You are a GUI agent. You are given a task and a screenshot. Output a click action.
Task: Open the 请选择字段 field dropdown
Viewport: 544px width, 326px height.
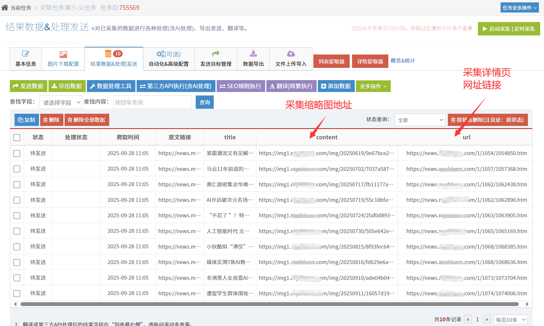[61, 102]
